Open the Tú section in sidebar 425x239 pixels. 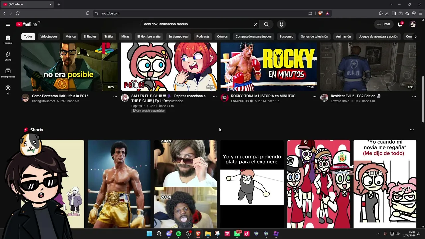(8, 90)
